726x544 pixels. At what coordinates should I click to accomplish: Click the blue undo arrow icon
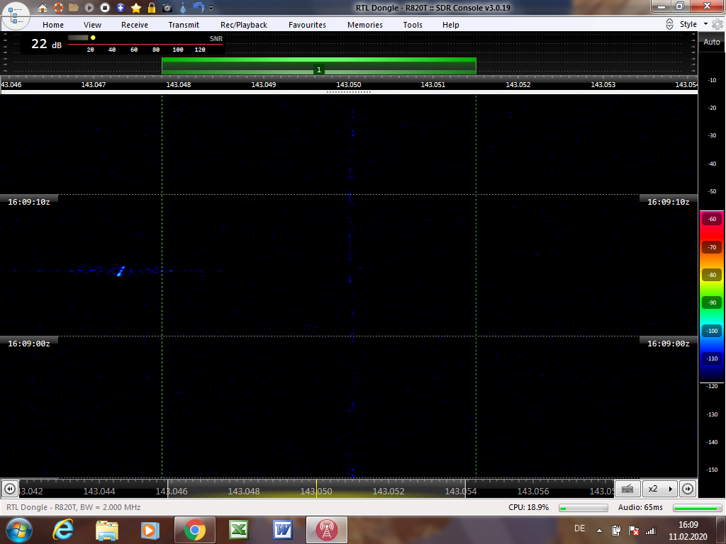pyautogui.click(x=199, y=7)
